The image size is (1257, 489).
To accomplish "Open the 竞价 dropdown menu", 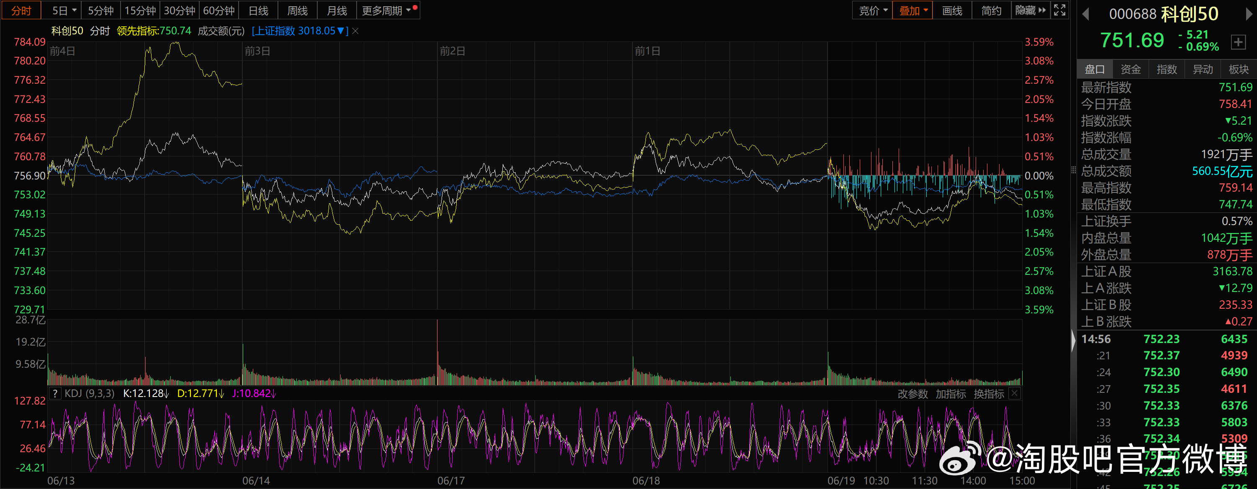I will 872,10.
